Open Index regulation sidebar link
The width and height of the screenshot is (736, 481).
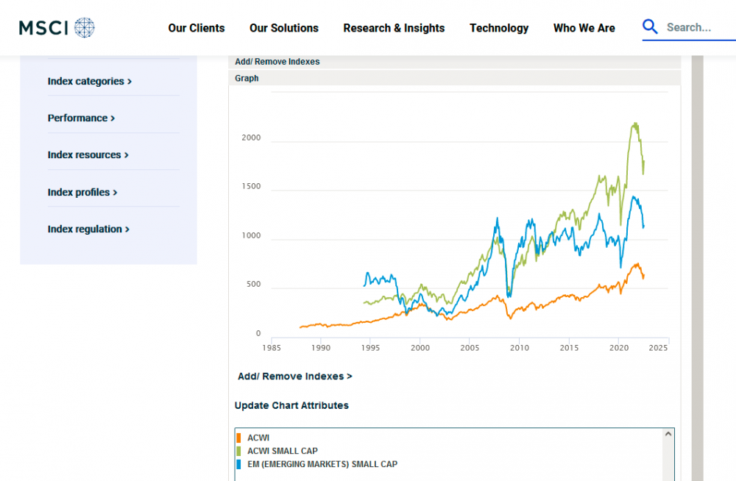[88, 229]
